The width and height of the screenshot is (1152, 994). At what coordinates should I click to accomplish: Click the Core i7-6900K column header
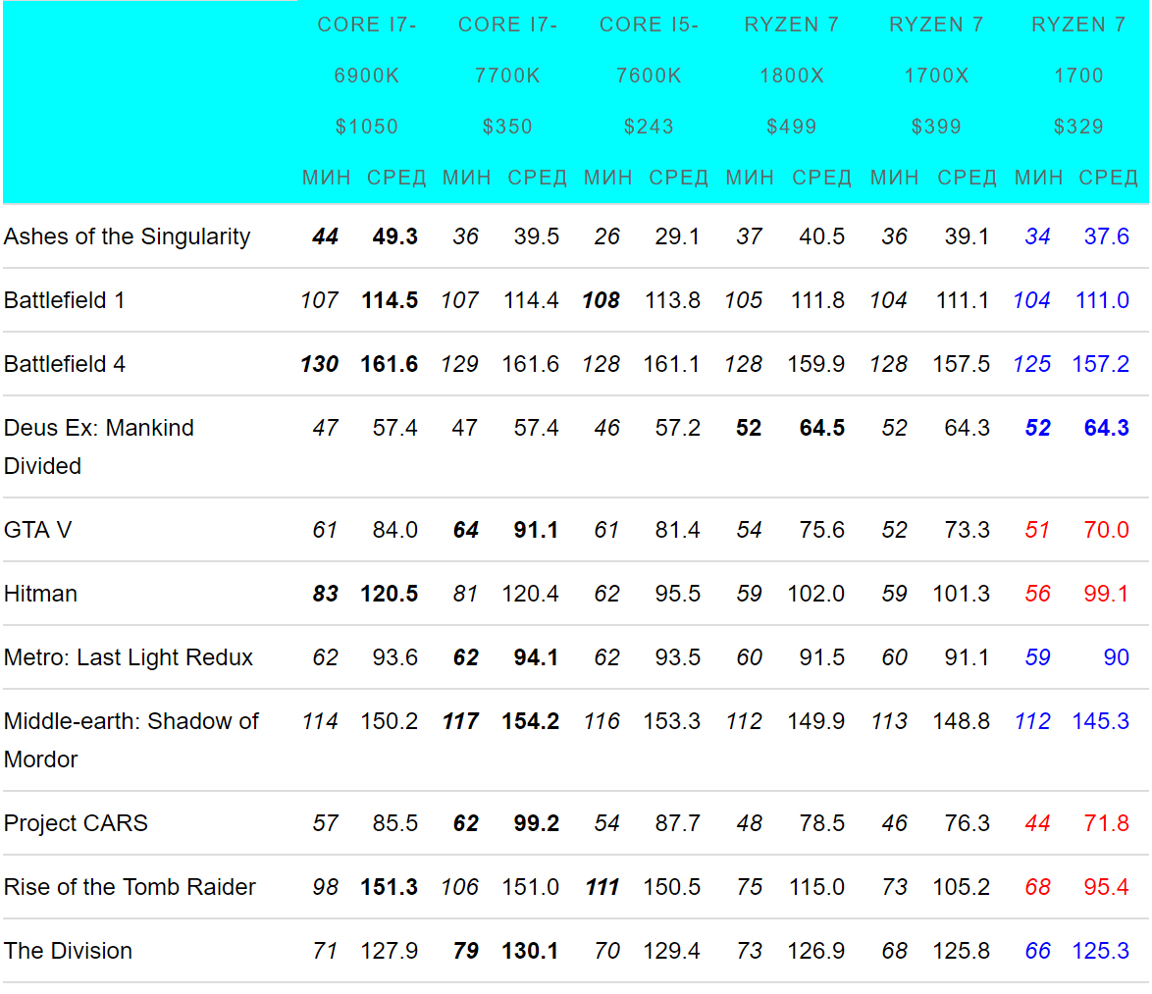(366, 76)
